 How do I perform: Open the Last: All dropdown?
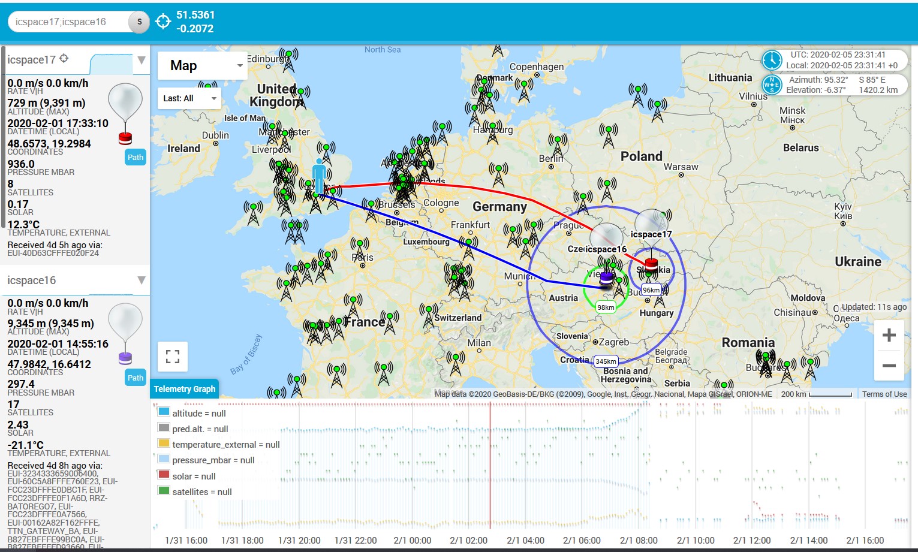tap(189, 98)
